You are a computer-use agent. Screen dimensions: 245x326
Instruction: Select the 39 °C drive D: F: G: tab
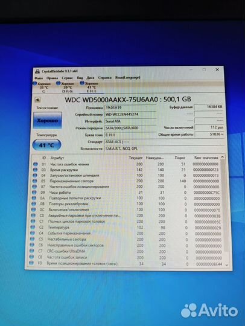pyautogui.click(x=67, y=88)
